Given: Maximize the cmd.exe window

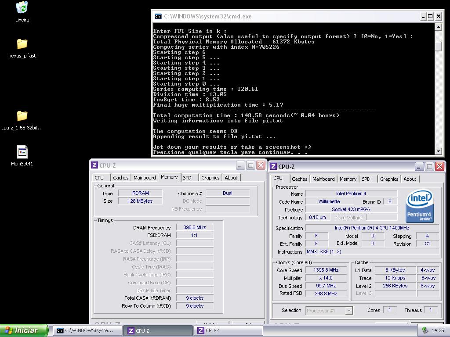Looking at the screenshot, I should (430, 16).
